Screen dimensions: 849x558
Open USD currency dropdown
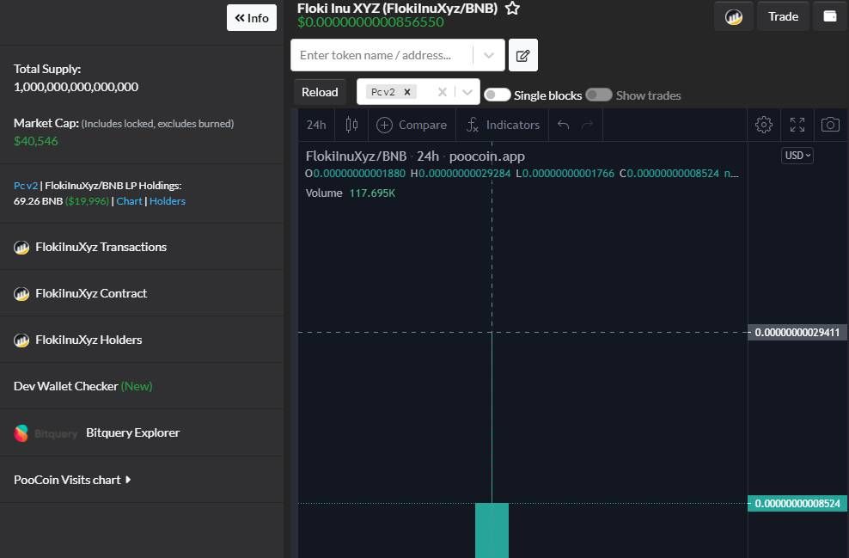click(x=797, y=156)
